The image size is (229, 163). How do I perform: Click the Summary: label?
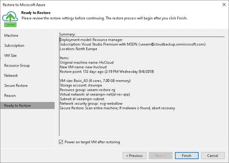pyautogui.click(x=67, y=34)
